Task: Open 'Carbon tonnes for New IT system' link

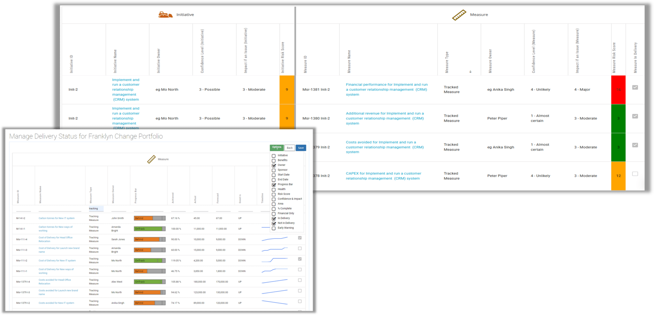Action: click(x=57, y=218)
